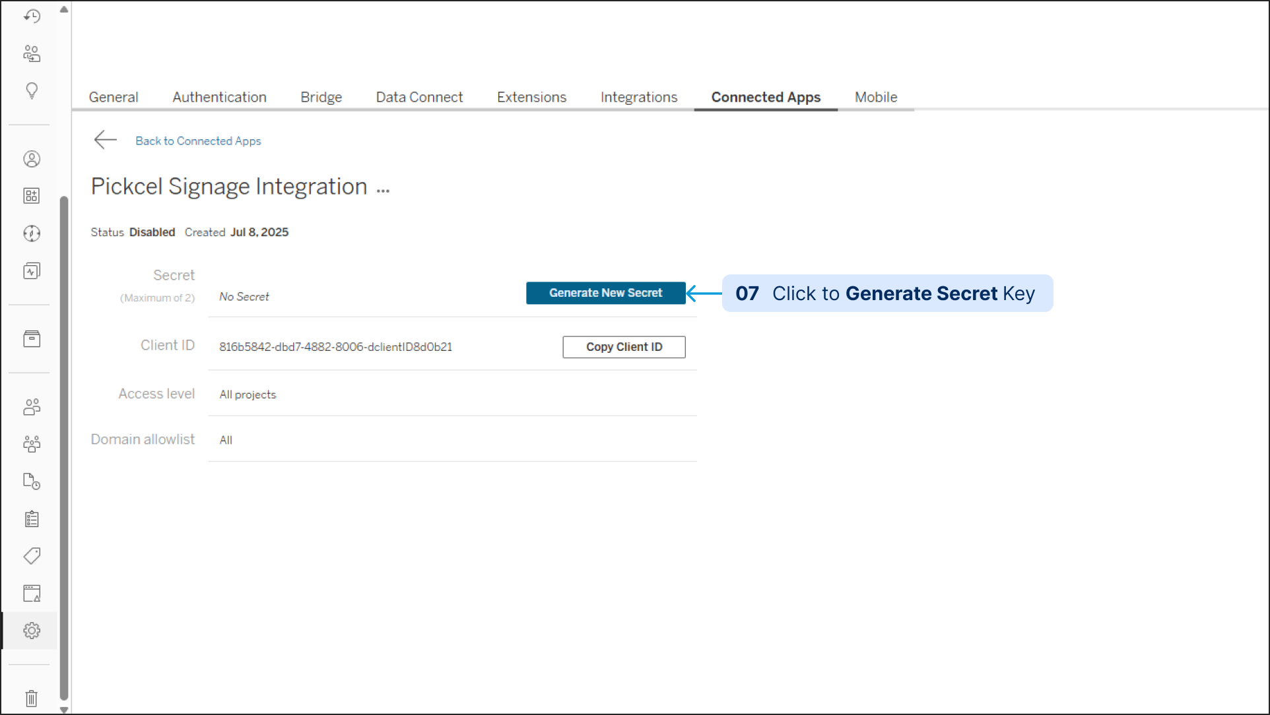This screenshot has width=1270, height=715.
Task: Open the Explore compass icon
Action: [x=32, y=233]
